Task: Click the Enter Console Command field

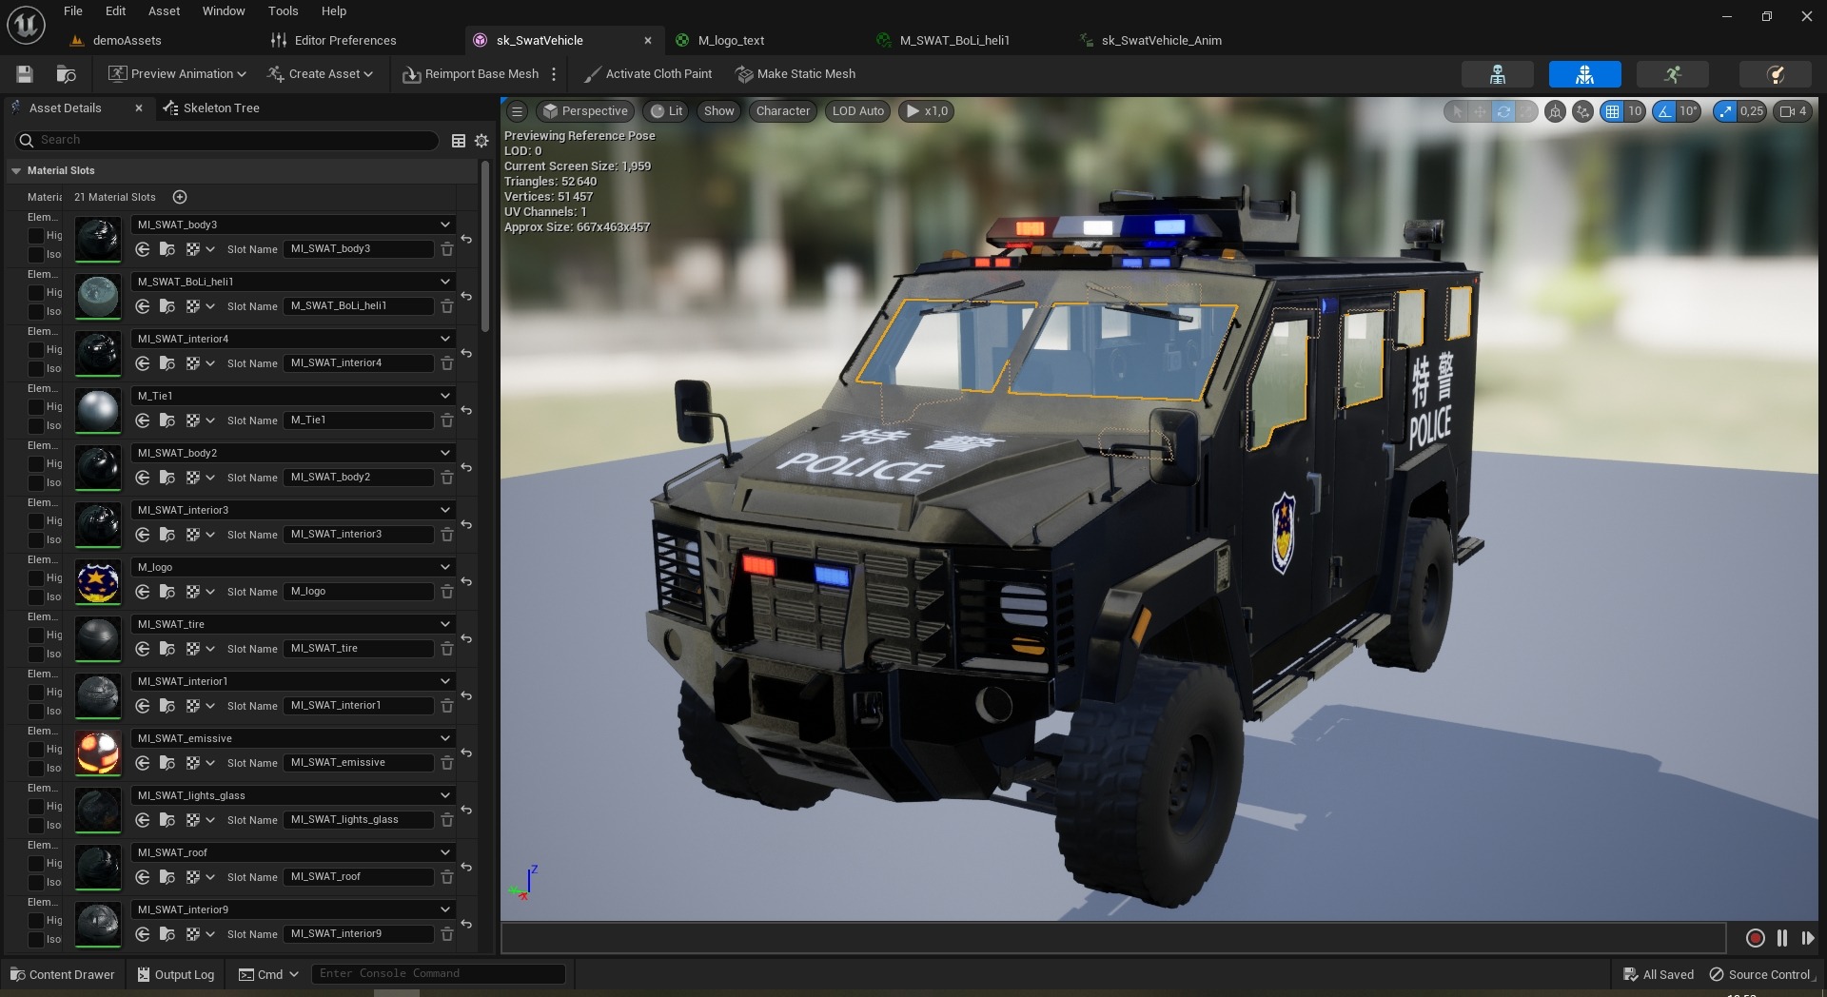Action: tap(439, 974)
